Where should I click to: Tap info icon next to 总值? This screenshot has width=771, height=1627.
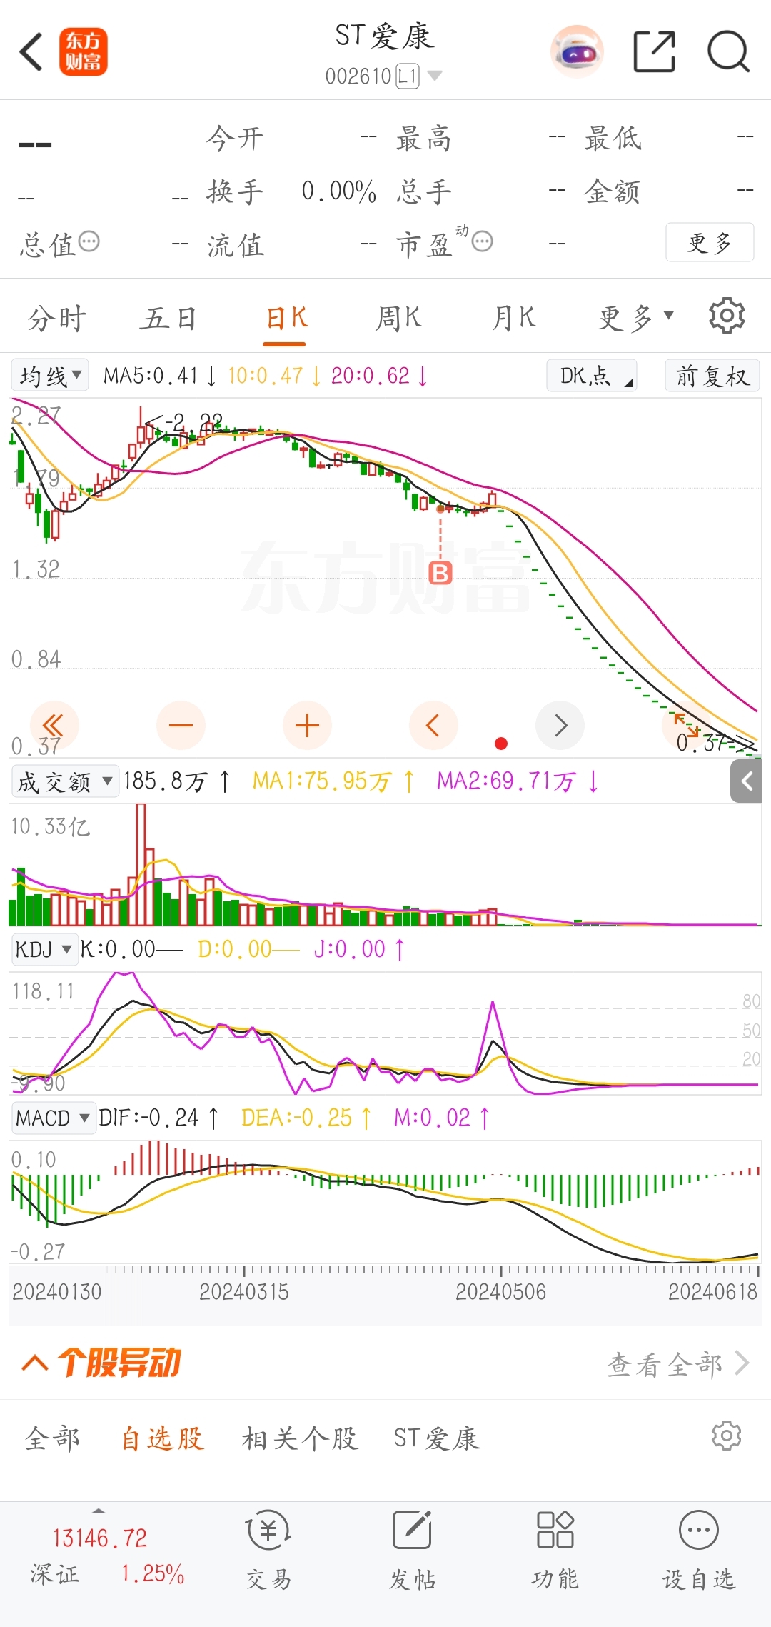point(89,241)
